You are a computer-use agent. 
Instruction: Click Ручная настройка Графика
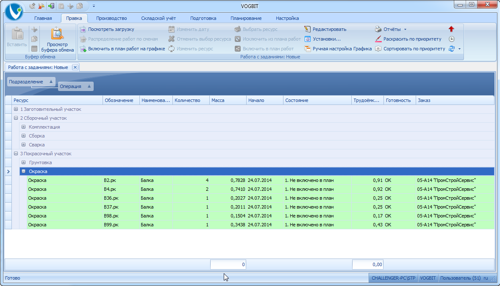point(338,49)
